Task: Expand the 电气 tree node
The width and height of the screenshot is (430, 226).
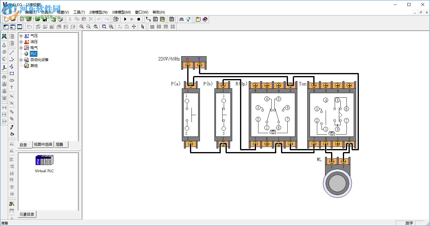Action: pyautogui.click(x=21, y=48)
